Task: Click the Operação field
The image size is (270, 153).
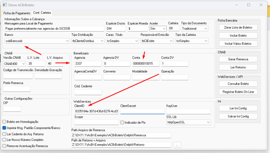Action: click(175, 77)
